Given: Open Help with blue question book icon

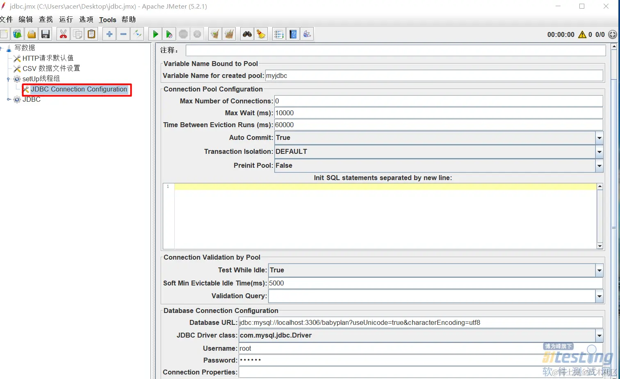Looking at the screenshot, I should [293, 34].
